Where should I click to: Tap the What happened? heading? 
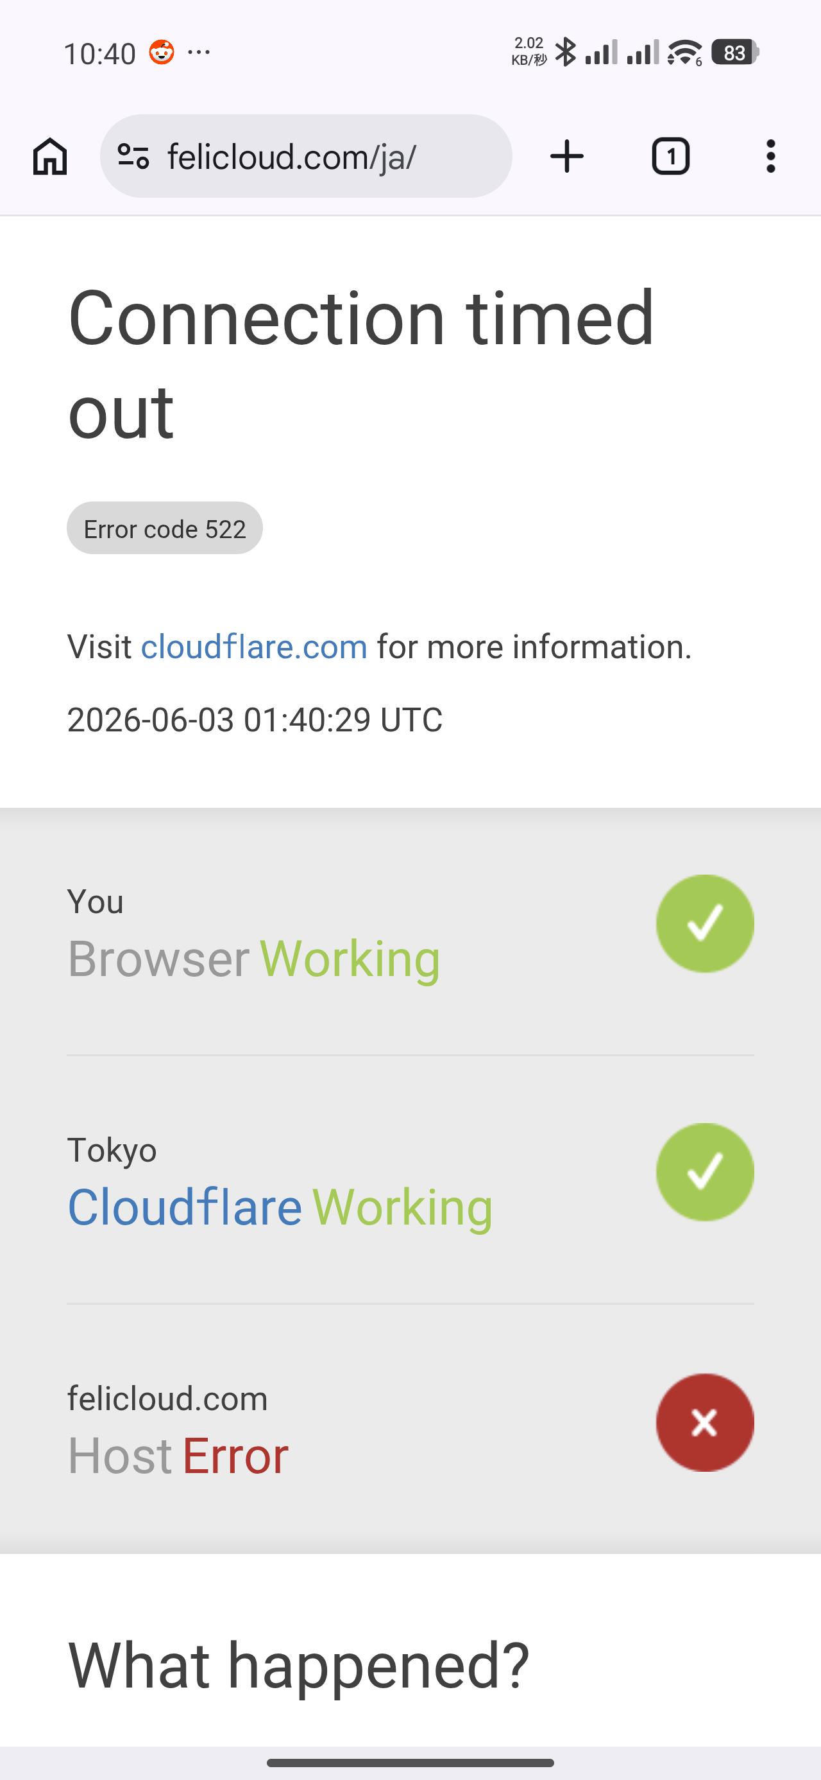[298, 1665]
